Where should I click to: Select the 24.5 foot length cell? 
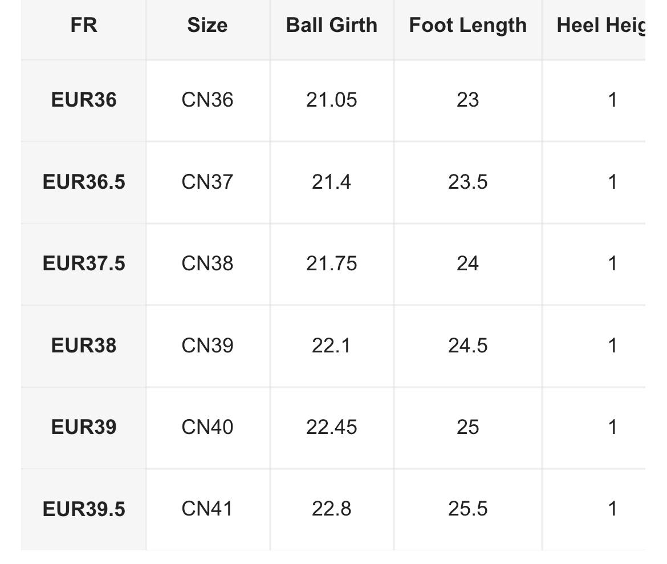click(x=468, y=345)
